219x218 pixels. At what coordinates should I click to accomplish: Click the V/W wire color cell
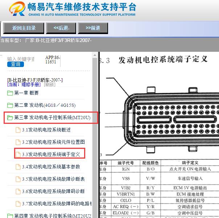tap(150, 179)
